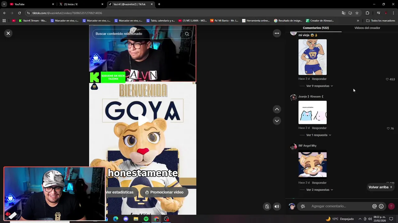Viewport: 398px width, 223px height.
Task: Bookmark this page with the star icon
Action: 357,13
